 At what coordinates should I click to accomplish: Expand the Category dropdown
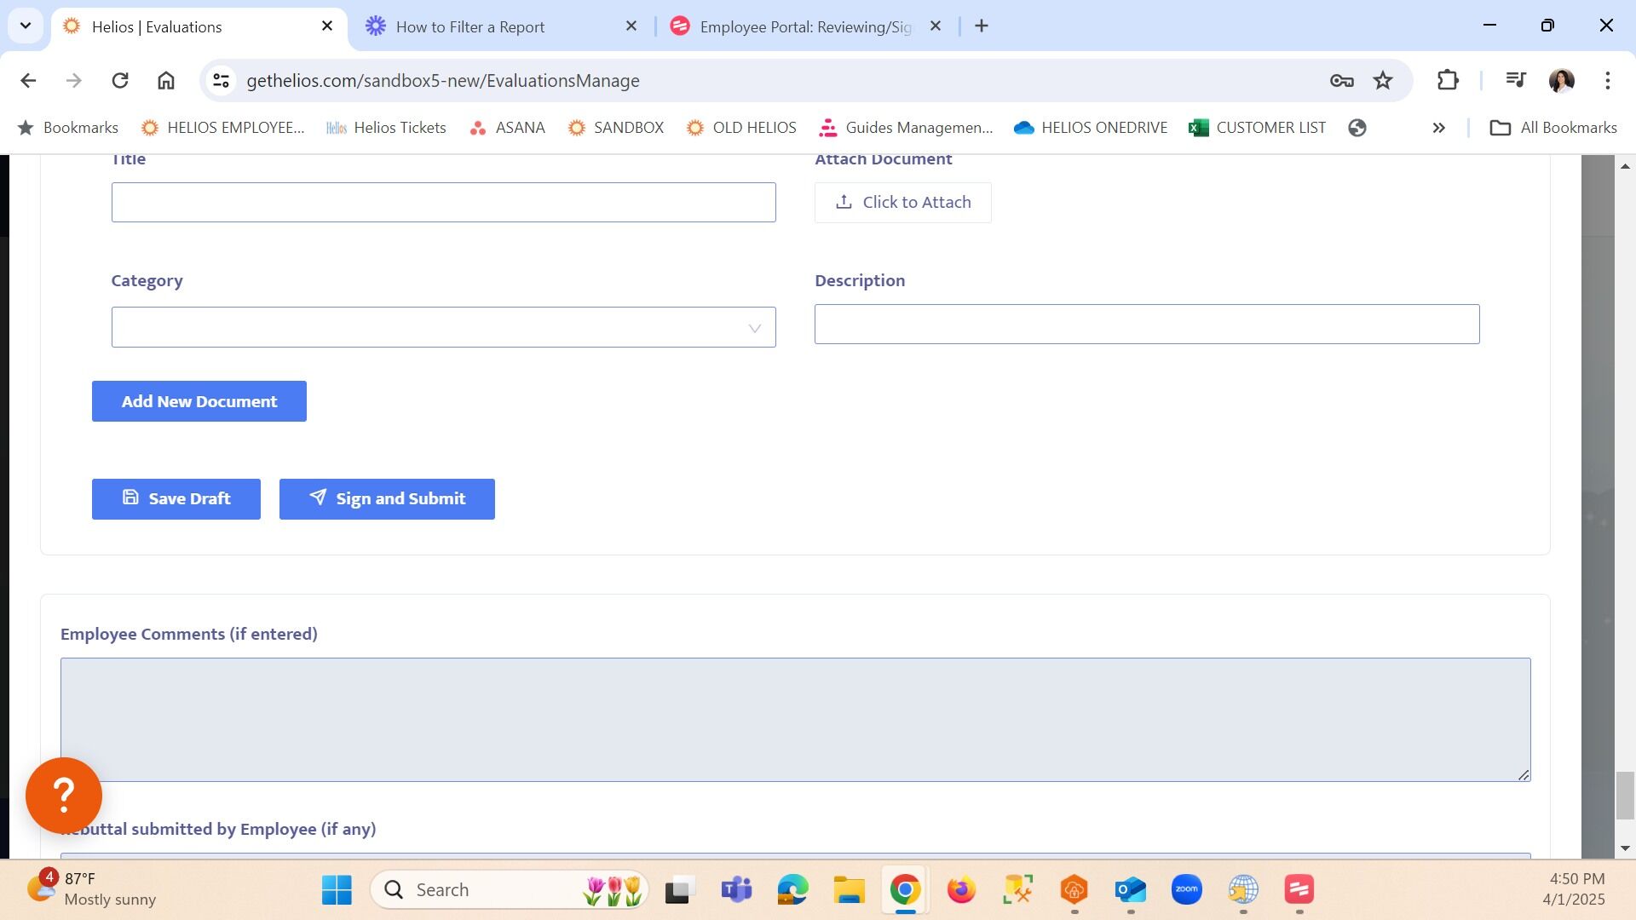443,327
